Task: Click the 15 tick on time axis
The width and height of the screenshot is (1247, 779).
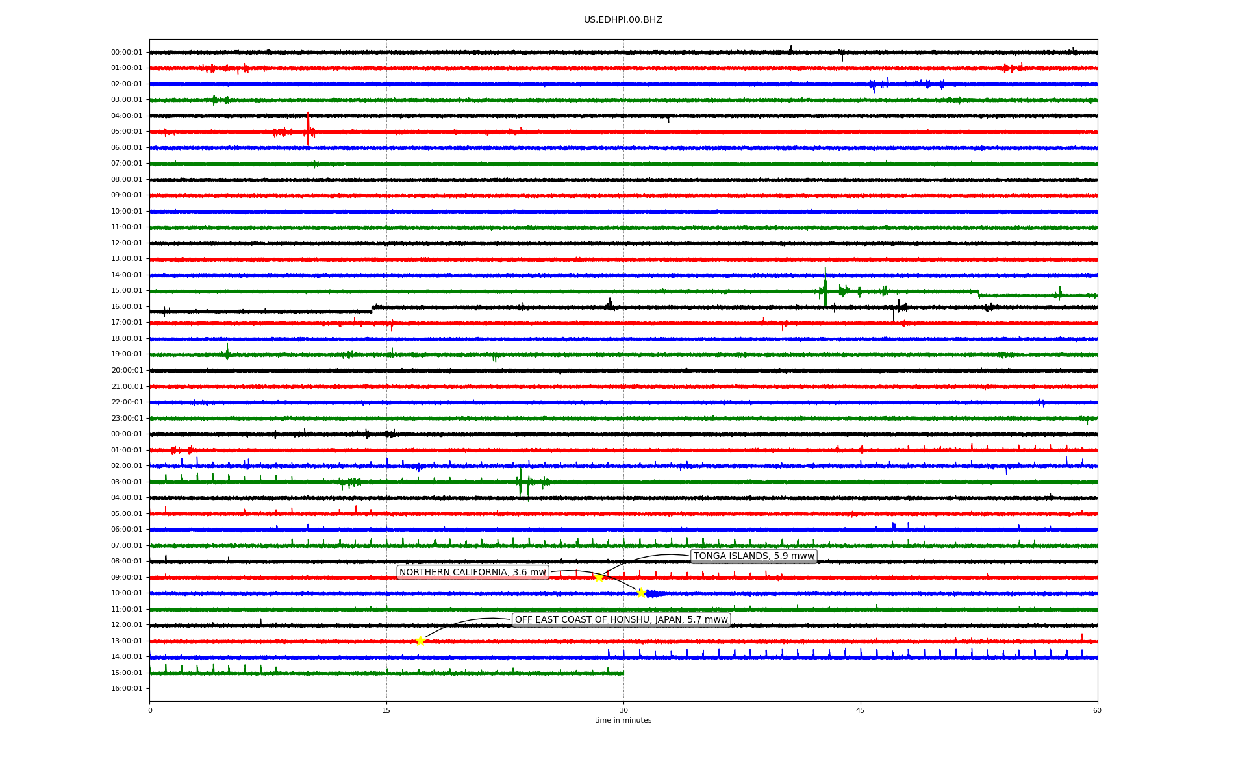Action: [386, 710]
